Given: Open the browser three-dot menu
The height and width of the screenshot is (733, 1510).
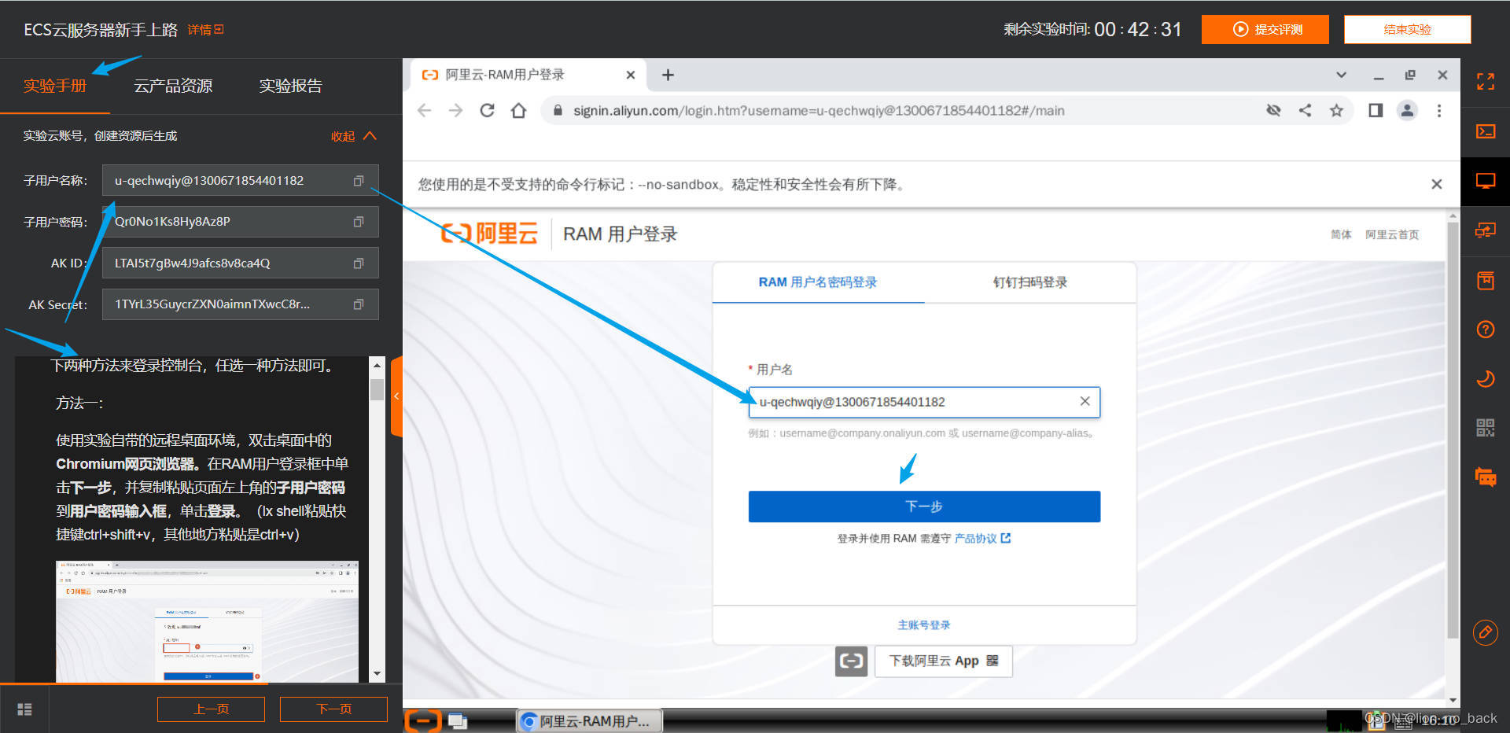Looking at the screenshot, I should (x=1439, y=111).
